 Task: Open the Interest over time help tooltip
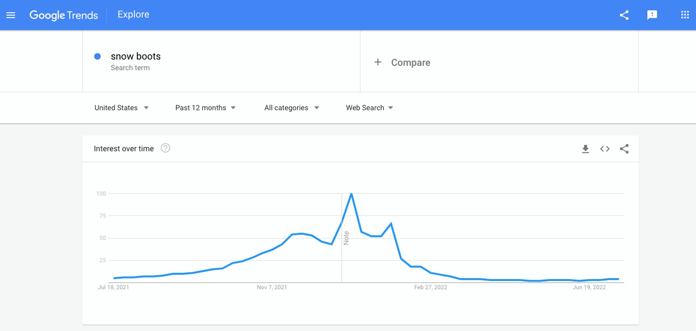(165, 148)
